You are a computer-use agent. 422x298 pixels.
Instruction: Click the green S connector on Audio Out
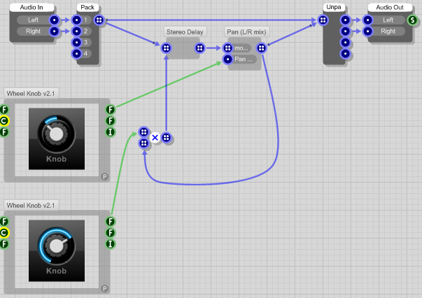tap(412, 20)
